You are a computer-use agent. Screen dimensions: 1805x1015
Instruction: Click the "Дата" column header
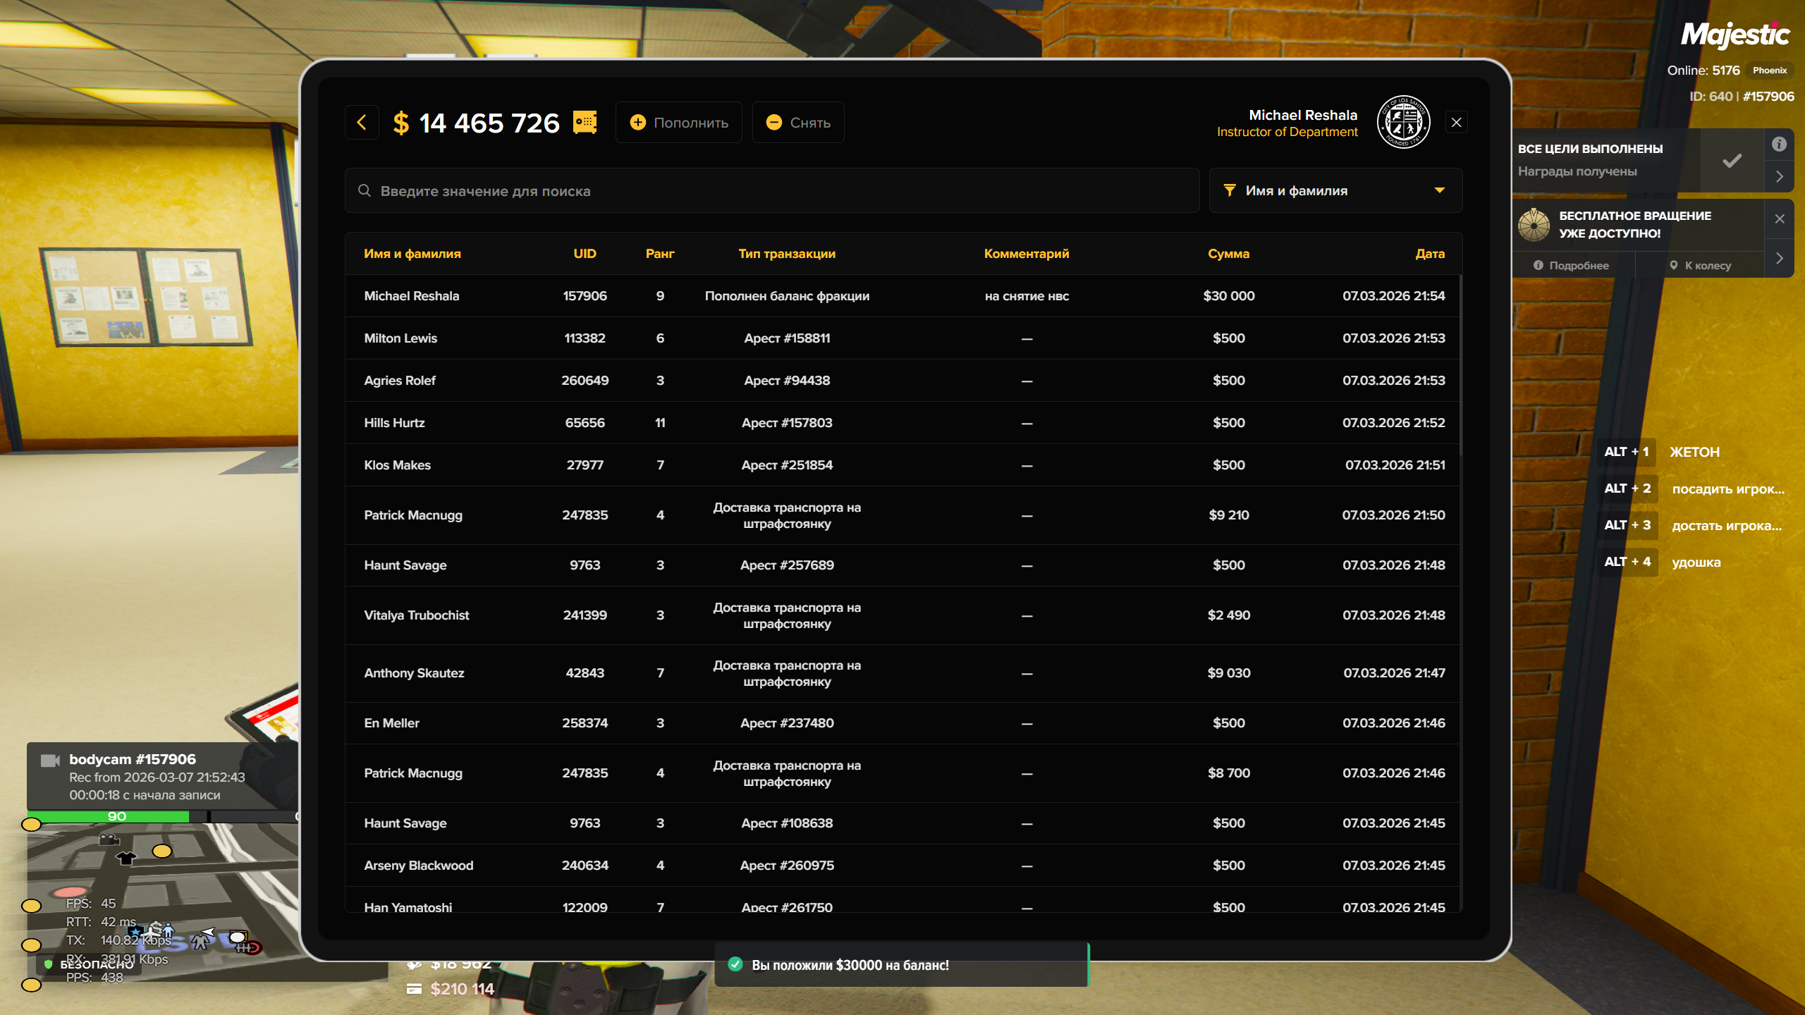click(1429, 254)
